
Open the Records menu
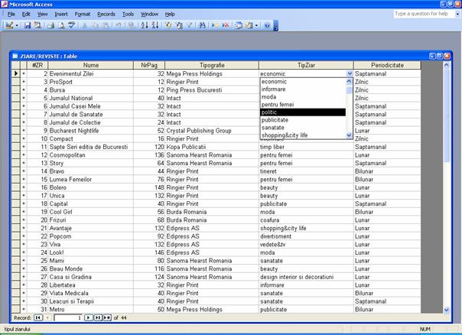tap(106, 14)
